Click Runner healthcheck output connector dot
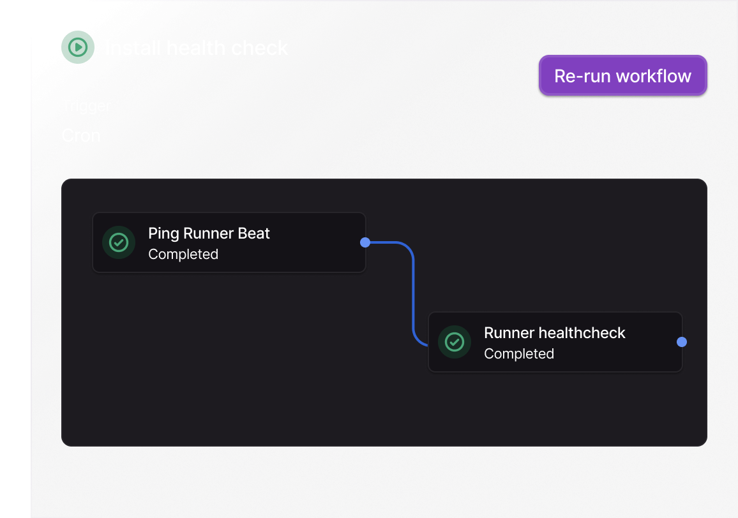The image size is (738, 518). (x=682, y=342)
